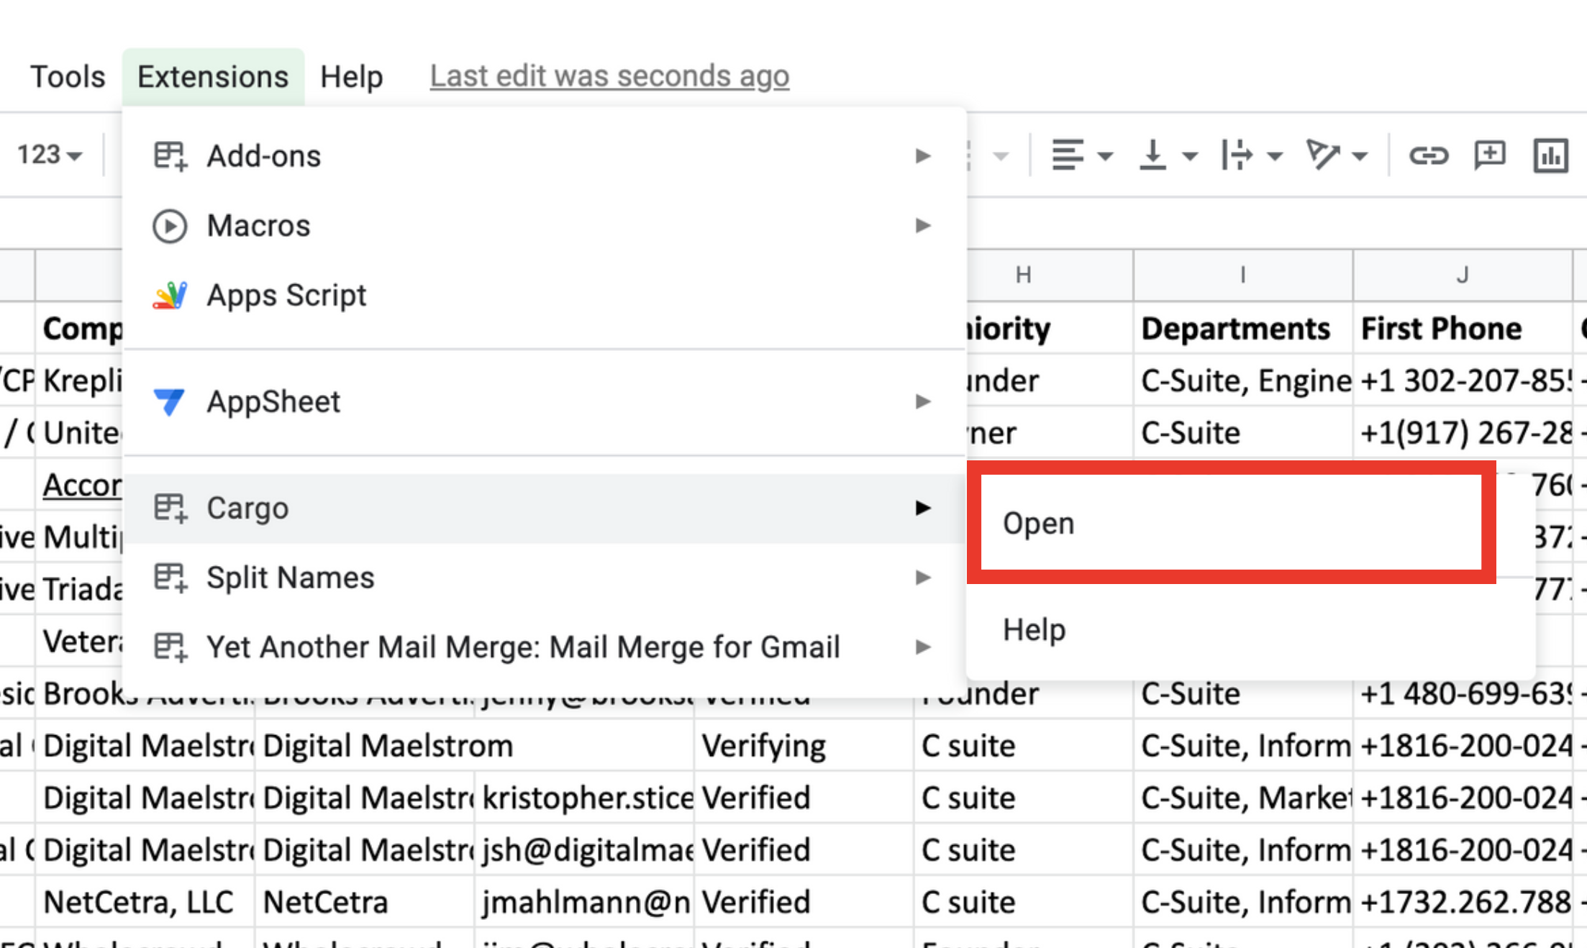
Task: Expand the Cargo submenu arrow
Action: coord(923,508)
